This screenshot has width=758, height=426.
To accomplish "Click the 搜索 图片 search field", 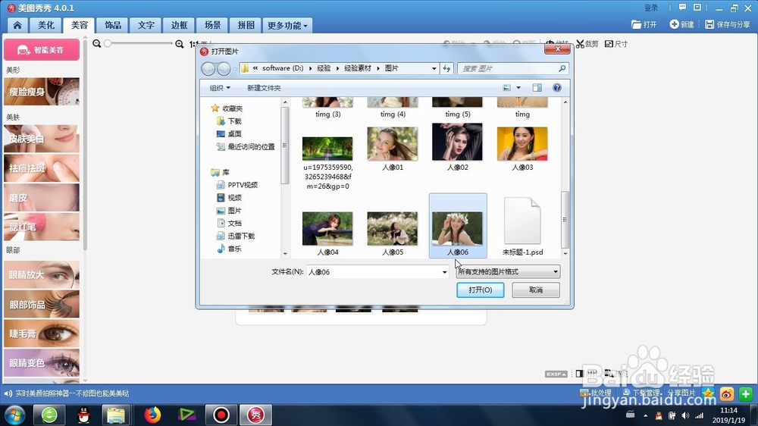I will (x=513, y=69).
